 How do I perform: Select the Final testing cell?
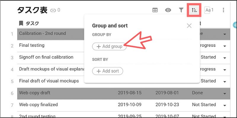51,46
